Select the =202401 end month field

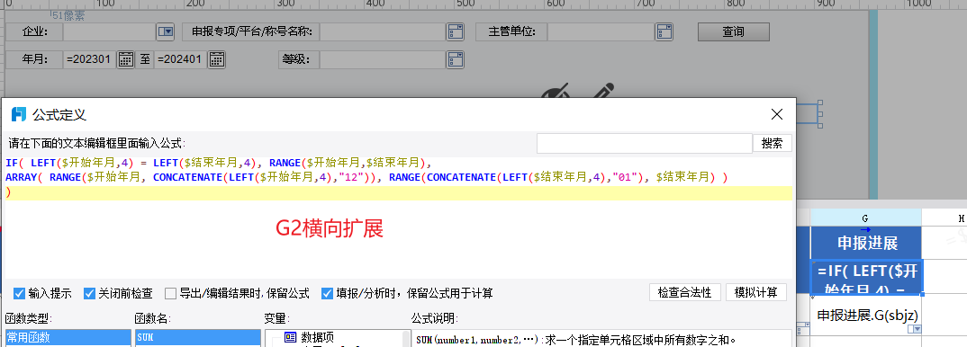[x=181, y=59]
